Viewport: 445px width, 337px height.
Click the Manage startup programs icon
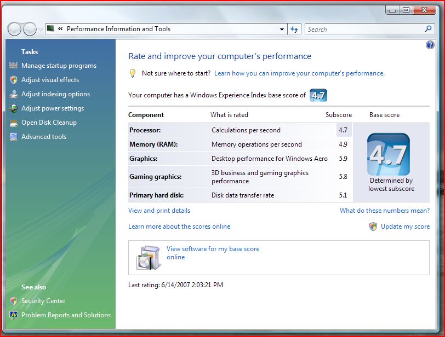[x=13, y=66]
